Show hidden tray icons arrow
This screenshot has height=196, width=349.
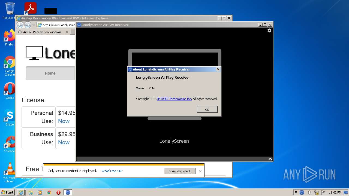click(x=296, y=192)
